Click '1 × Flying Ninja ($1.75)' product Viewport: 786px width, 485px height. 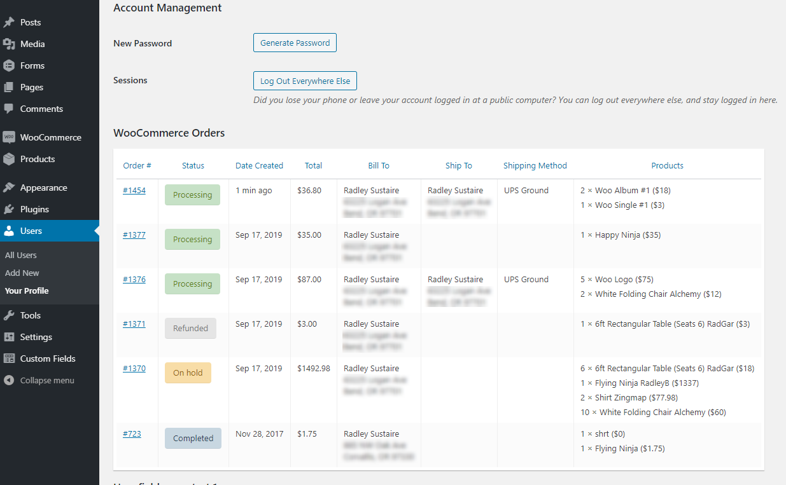[622, 448]
